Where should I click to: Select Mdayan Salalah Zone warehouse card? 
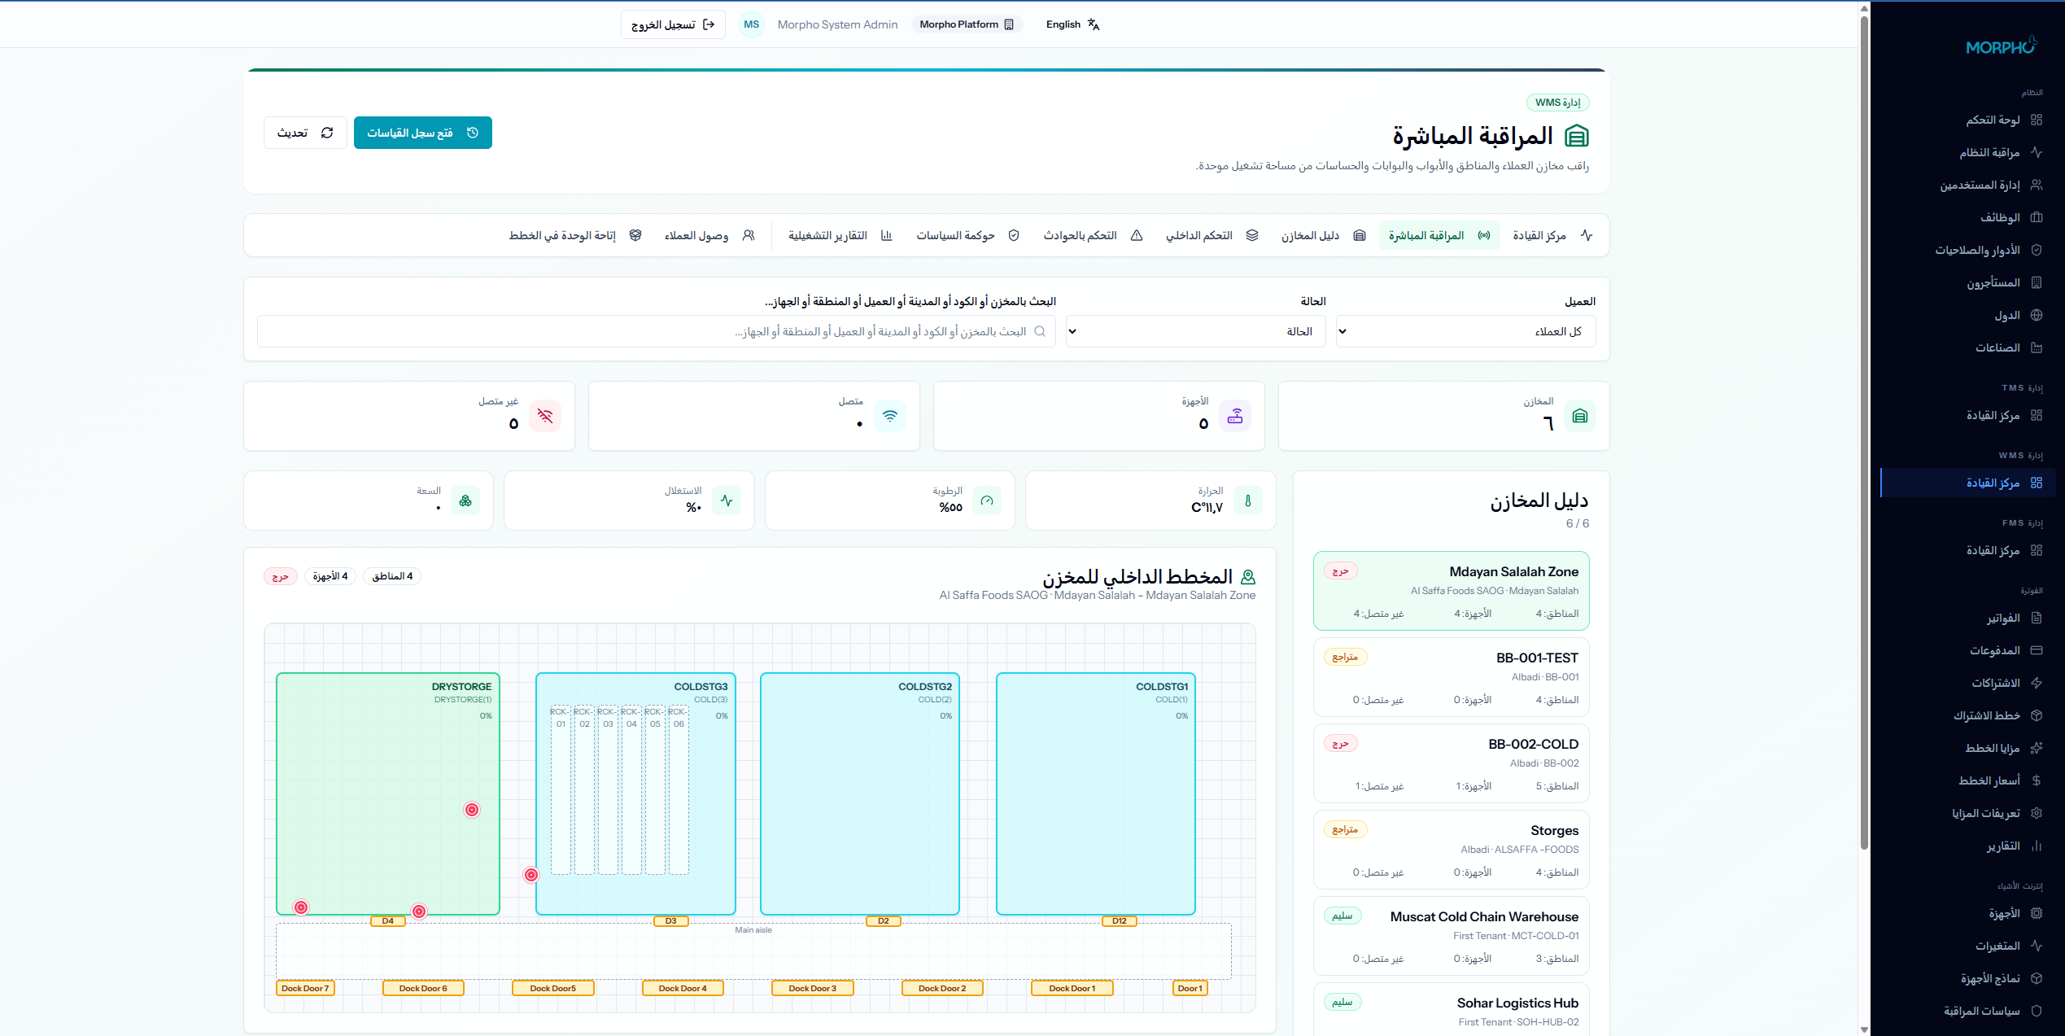(x=1451, y=591)
